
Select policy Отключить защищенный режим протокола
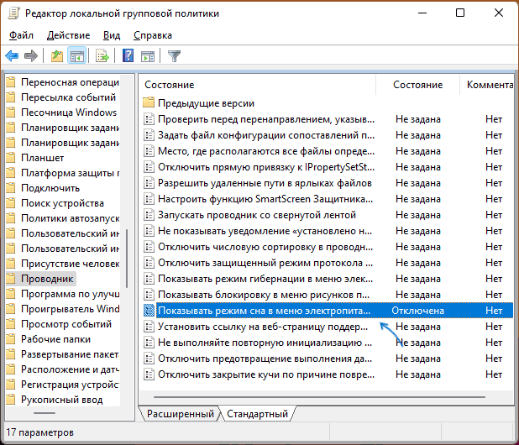(265, 263)
